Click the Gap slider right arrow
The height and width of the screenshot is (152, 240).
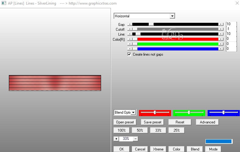221,24
